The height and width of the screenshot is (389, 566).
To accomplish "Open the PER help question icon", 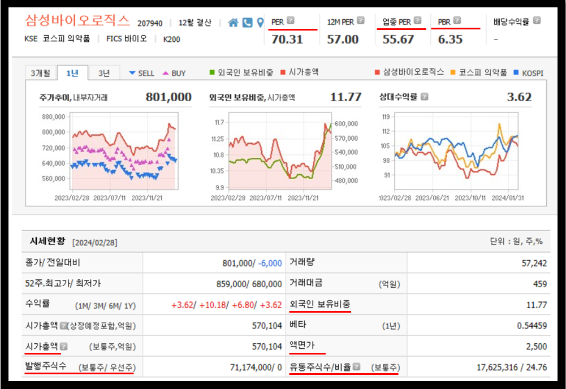I will 291,20.
